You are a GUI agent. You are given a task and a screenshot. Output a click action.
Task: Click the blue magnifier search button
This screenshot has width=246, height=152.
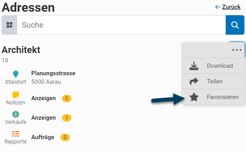pos(235,25)
